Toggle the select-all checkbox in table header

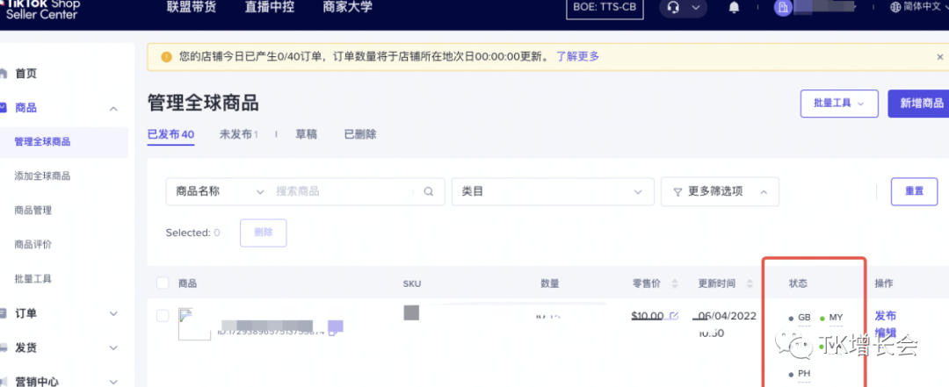pyautogui.click(x=163, y=283)
